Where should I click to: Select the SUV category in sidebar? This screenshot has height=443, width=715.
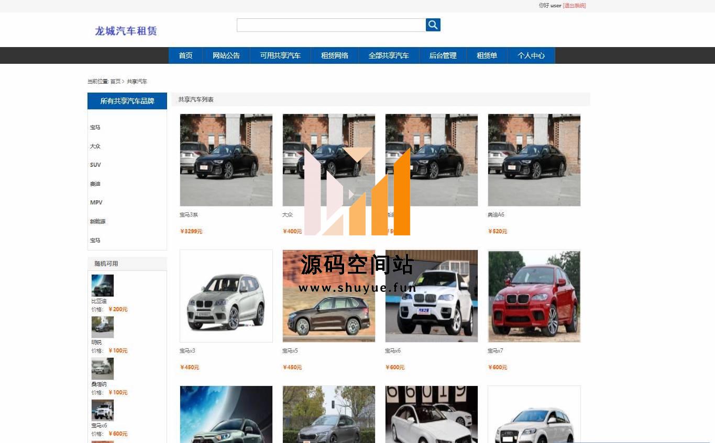[x=95, y=165]
